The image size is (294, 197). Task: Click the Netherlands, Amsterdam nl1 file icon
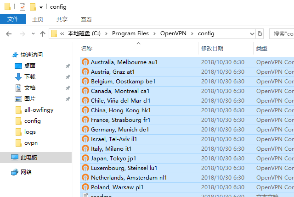(85, 178)
